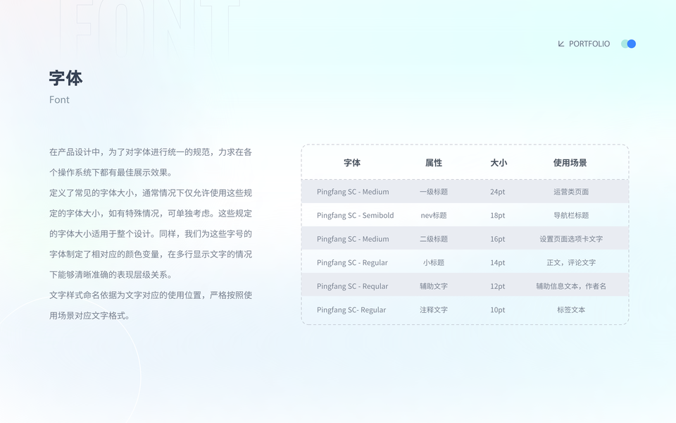
Task: Click the line starting 的字体大小适用于整个设计
Action: click(x=151, y=234)
